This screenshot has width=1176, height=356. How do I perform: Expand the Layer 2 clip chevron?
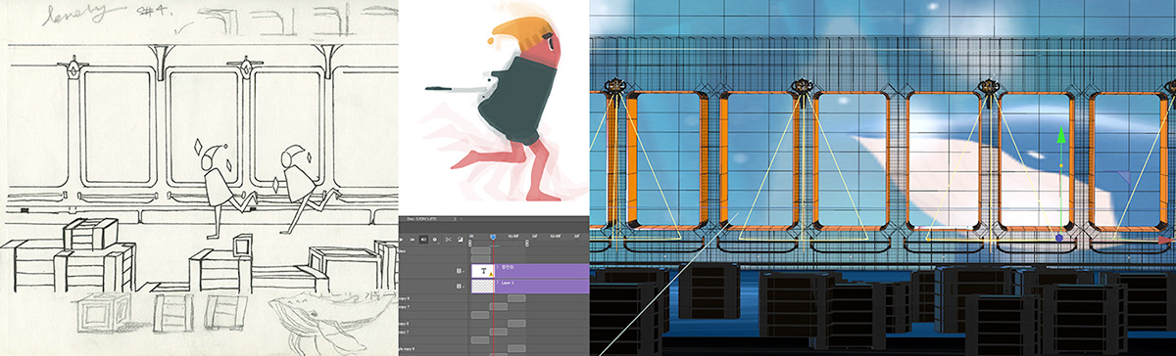point(497,283)
